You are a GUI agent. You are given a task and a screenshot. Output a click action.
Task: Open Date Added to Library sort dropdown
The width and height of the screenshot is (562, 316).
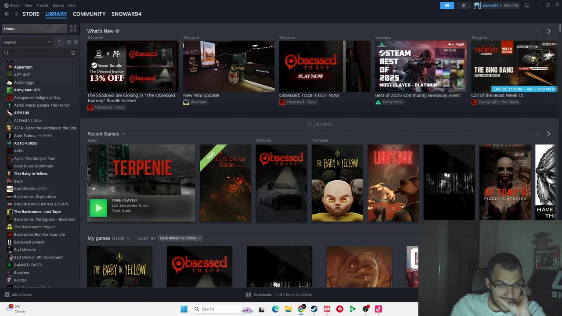[x=180, y=238]
